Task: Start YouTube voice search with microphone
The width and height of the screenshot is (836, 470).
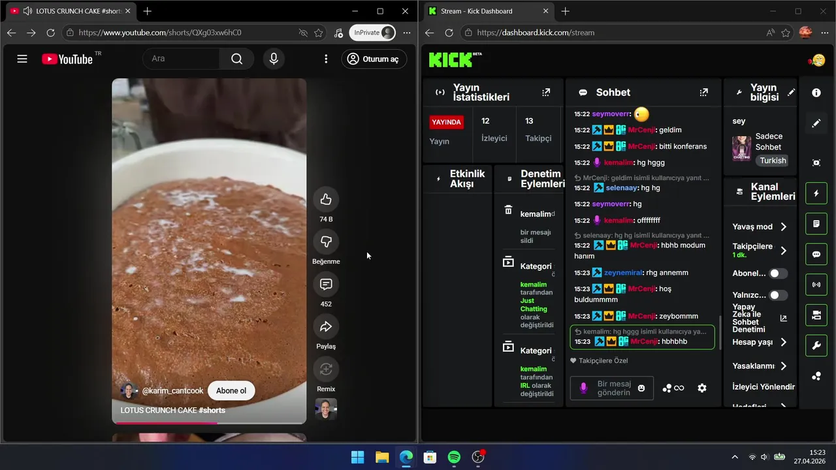Action: (274, 59)
